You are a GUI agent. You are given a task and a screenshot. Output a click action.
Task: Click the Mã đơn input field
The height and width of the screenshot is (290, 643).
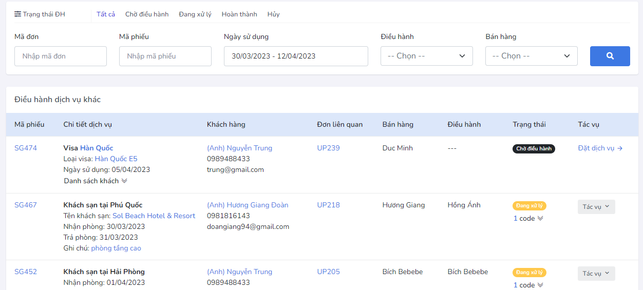coord(61,56)
